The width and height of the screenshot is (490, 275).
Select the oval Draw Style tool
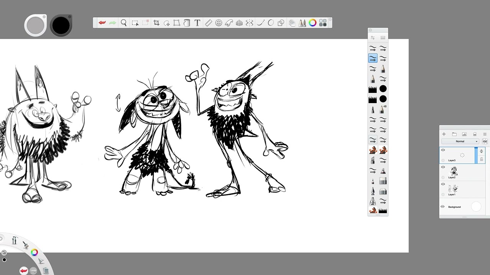tap(271, 23)
